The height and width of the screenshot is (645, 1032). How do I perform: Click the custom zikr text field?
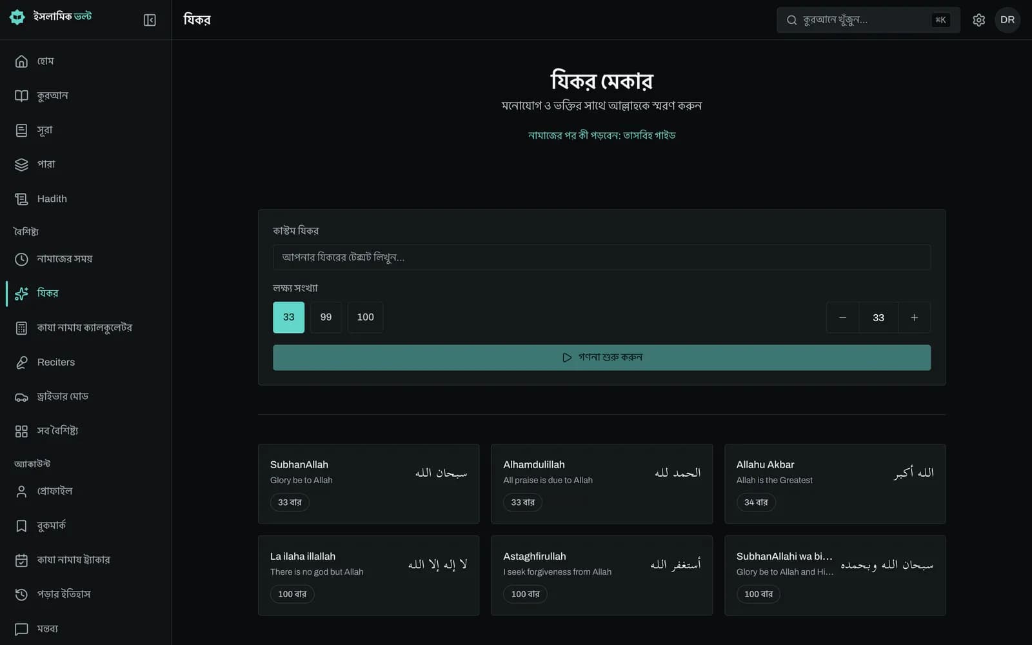tap(602, 257)
